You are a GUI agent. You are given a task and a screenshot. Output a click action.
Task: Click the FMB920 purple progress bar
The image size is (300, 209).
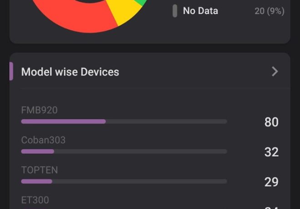click(64, 121)
